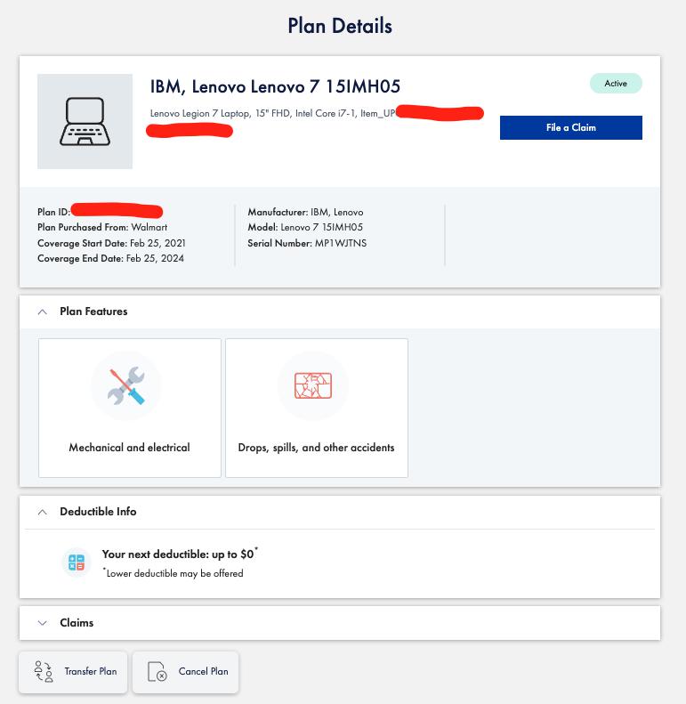The image size is (686, 704).
Task: Click the wrench and screwdriver icon
Action: click(x=126, y=385)
